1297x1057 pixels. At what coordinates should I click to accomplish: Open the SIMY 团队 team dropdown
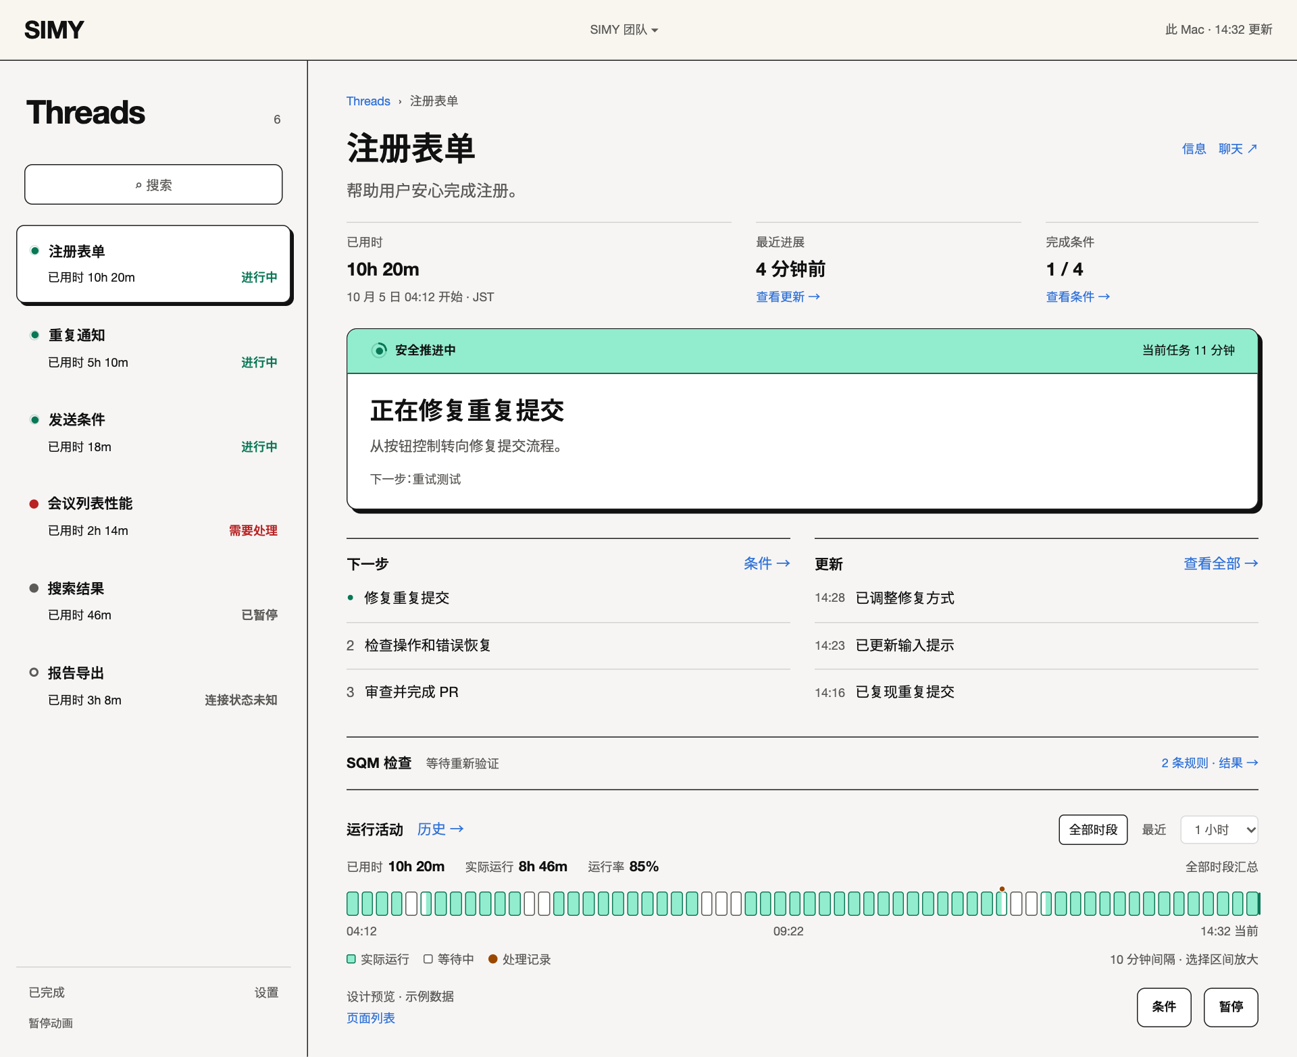click(624, 30)
